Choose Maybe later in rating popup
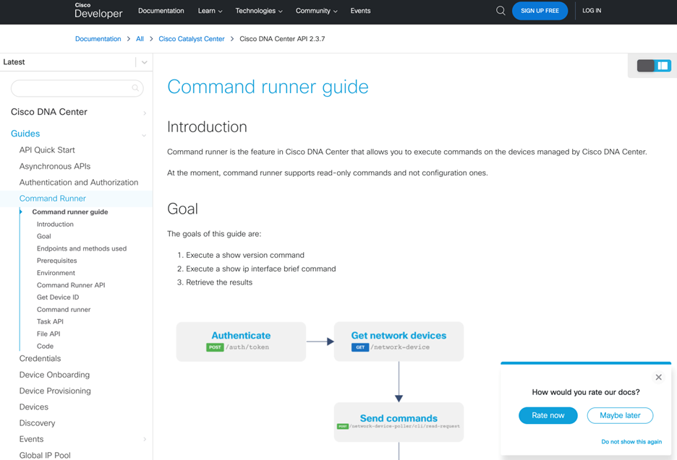This screenshot has height=460, width=677. (x=619, y=415)
